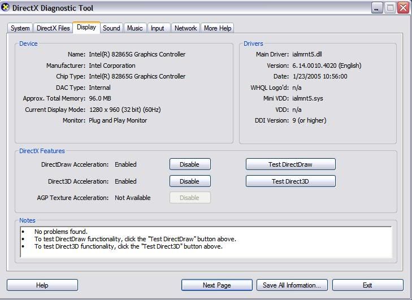
Task: Click Plug and Play Monitor text
Action: pyautogui.click(x=118, y=120)
